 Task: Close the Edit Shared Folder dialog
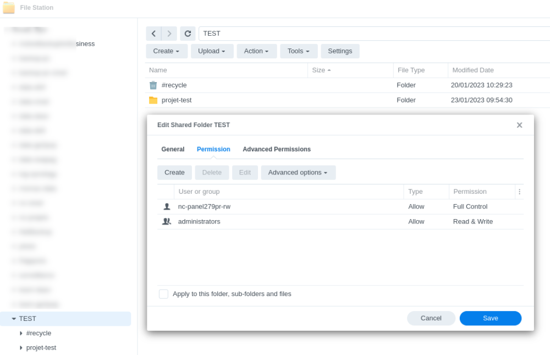(x=520, y=125)
